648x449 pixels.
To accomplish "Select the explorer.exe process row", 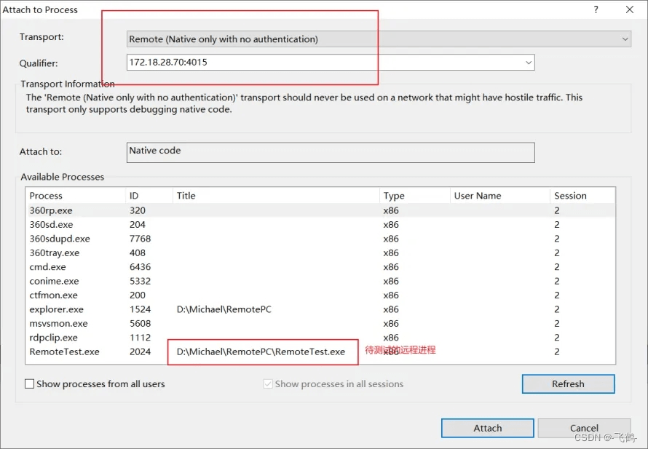I will [320, 309].
